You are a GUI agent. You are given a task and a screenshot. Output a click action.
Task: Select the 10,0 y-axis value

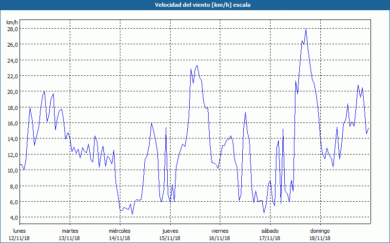tap(13, 171)
